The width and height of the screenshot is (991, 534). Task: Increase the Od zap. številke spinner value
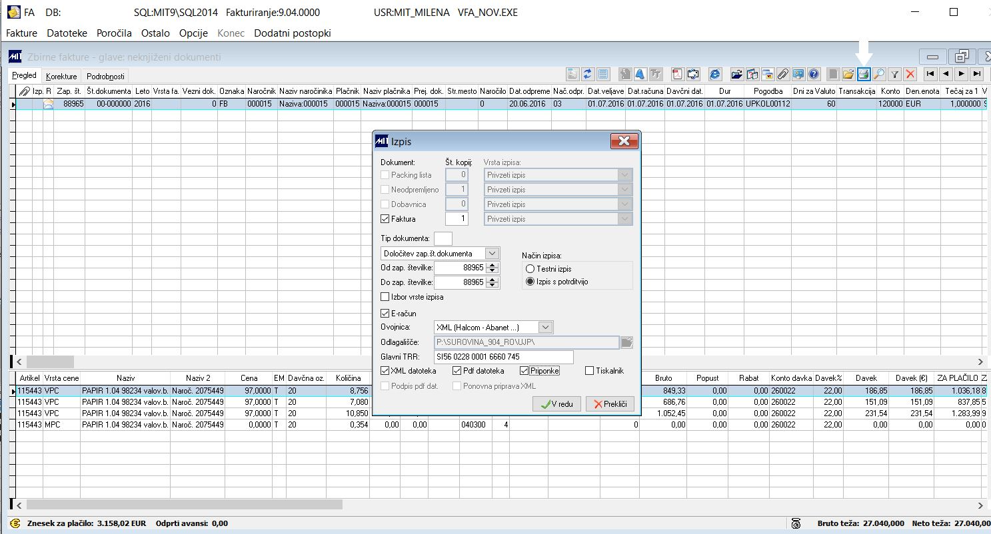coord(493,265)
